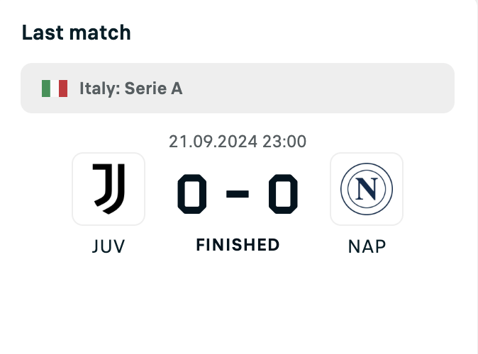Viewport: 478px width, 354px height.
Task: Open the Serie A league name
Action: point(153,88)
